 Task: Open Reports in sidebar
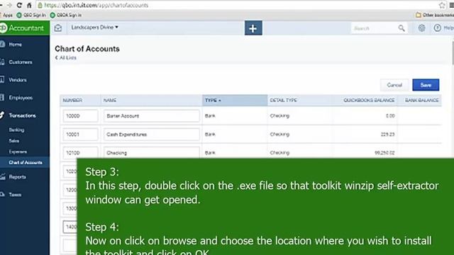[x=17, y=177]
